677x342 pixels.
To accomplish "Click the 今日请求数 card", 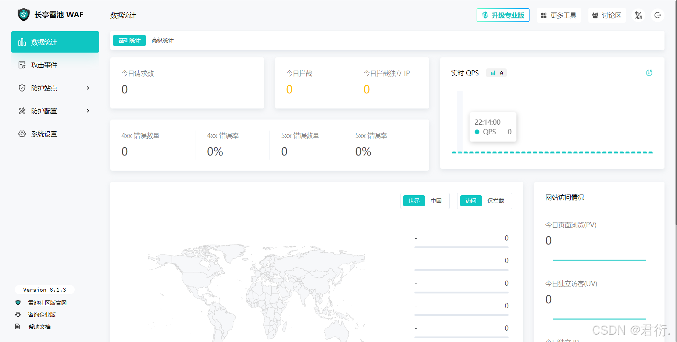I will click(187, 83).
